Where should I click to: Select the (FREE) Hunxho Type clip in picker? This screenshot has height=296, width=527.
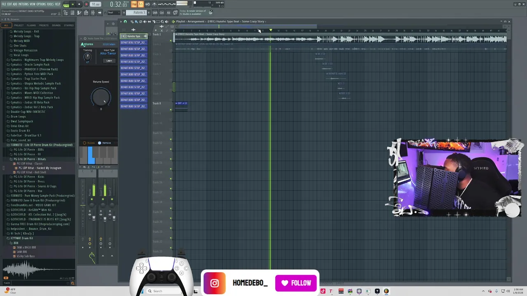pyautogui.click(x=133, y=36)
